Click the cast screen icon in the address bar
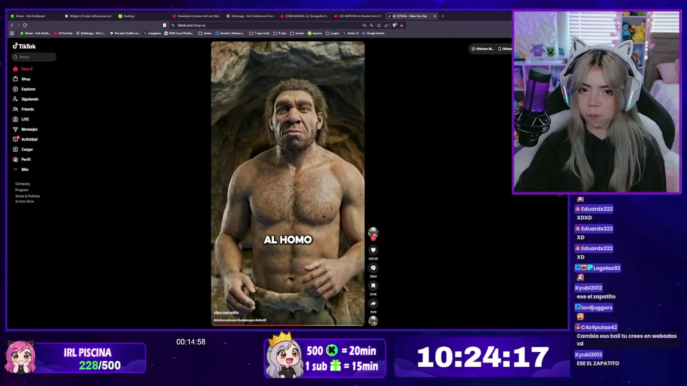The height and width of the screenshot is (386, 687). point(379,25)
